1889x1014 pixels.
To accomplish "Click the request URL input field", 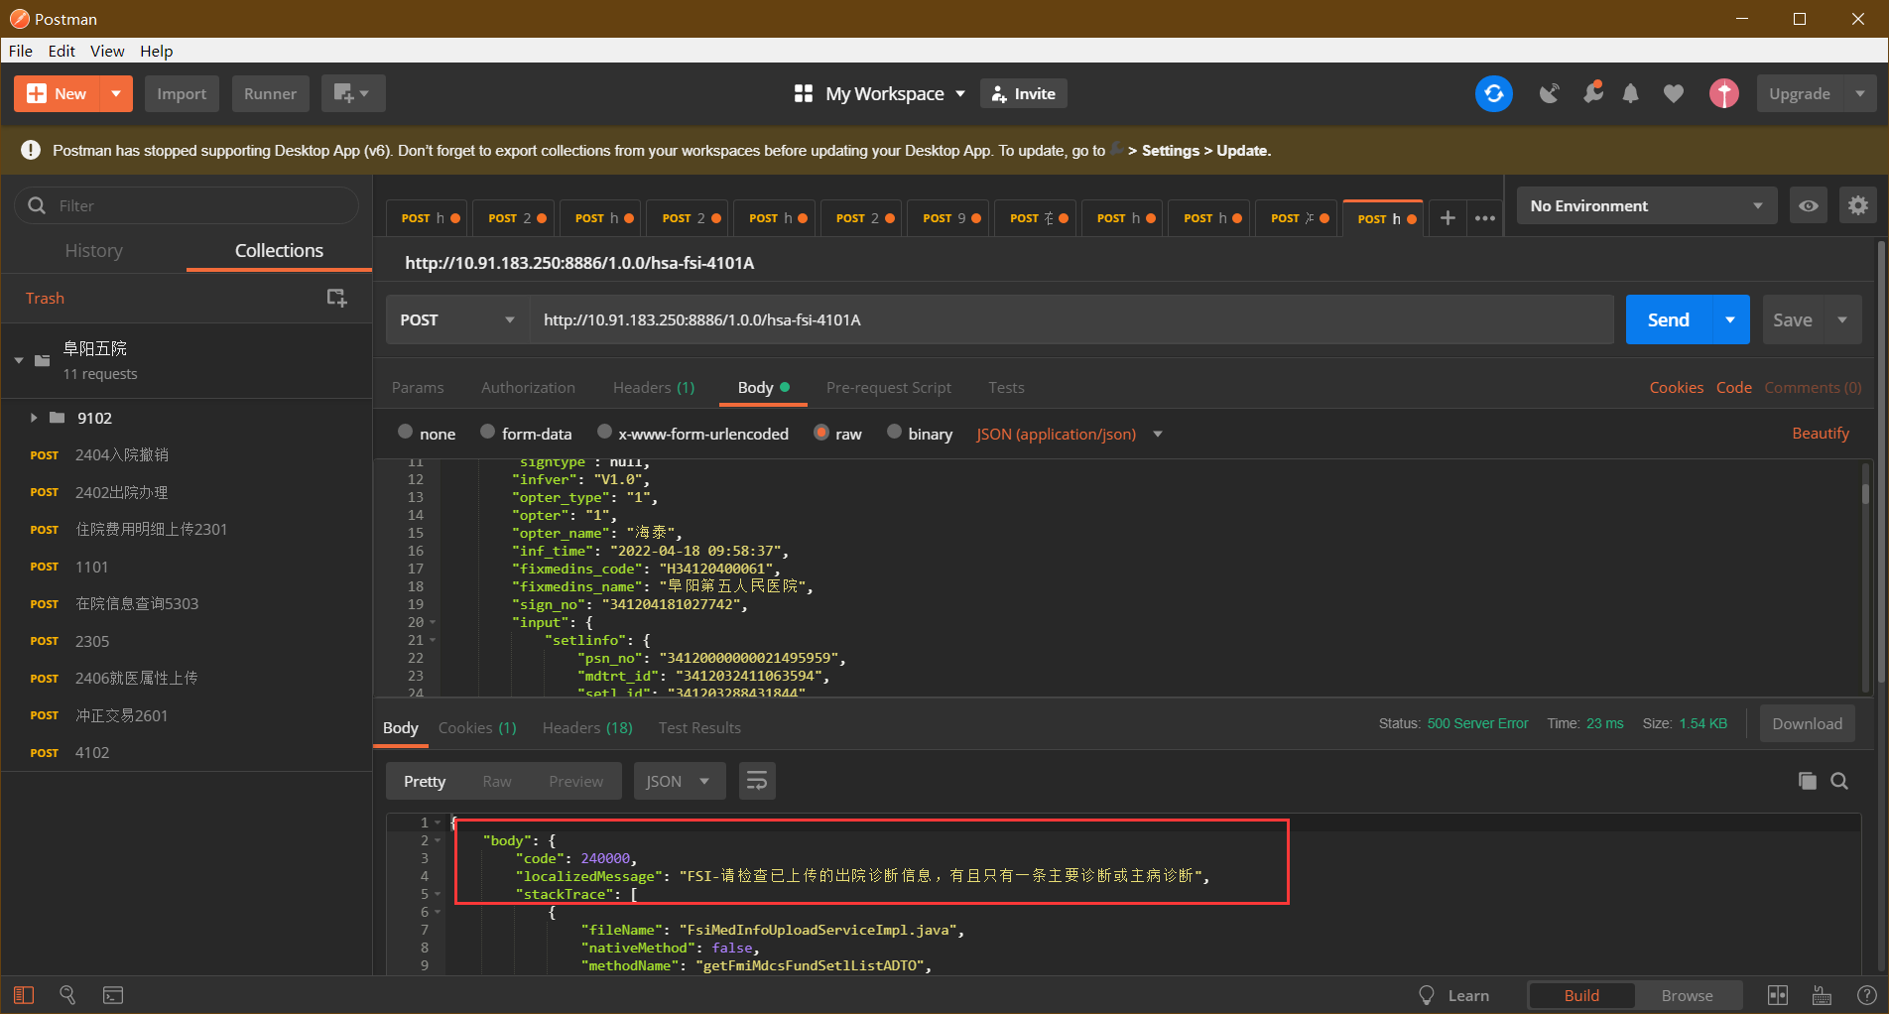I will (1071, 320).
